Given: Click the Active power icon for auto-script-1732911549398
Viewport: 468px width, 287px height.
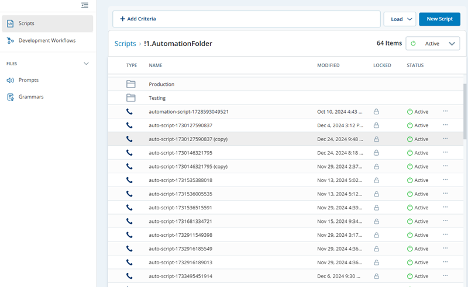Looking at the screenshot, I should click(410, 235).
